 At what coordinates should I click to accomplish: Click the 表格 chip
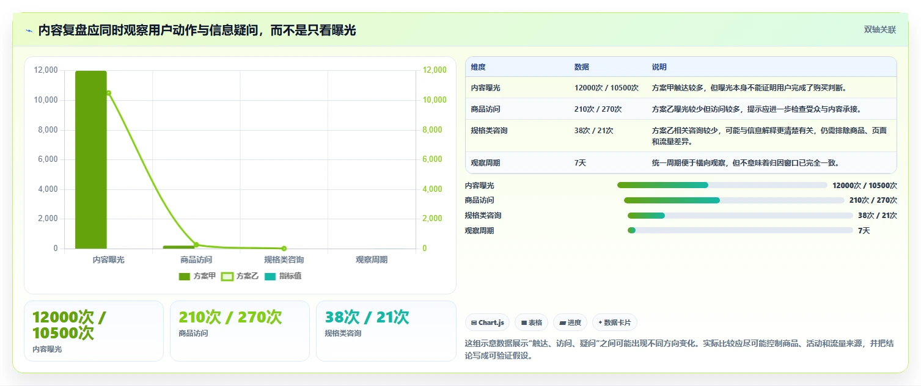click(530, 322)
